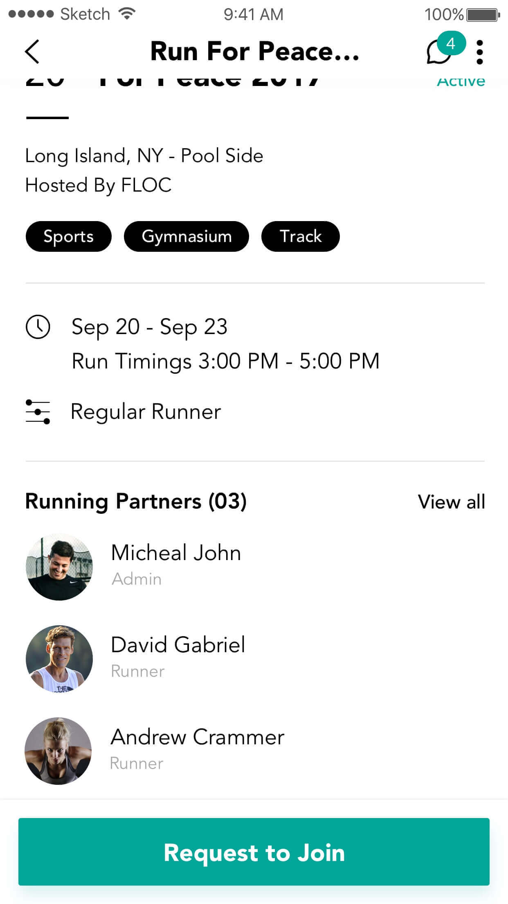
Task: Tap the notification badge showing 4
Action: 451,43
